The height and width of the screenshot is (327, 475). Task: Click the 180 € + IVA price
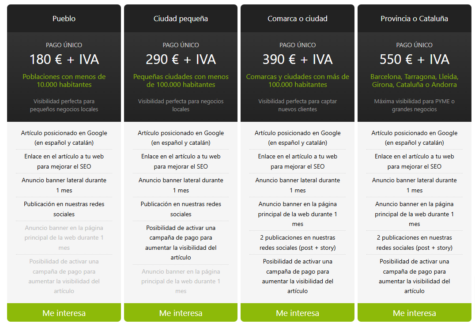(x=64, y=60)
